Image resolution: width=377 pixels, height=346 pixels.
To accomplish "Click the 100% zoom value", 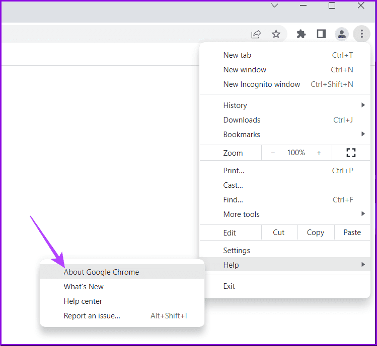I will point(296,153).
